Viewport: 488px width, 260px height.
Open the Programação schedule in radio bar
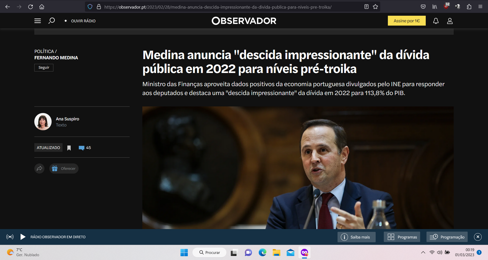click(x=447, y=237)
